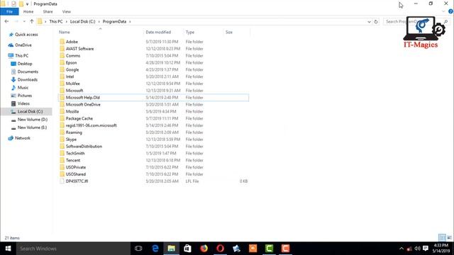The width and height of the screenshot is (454, 255).
Task: Click the Up one level arrow
Action: click(x=32, y=21)
